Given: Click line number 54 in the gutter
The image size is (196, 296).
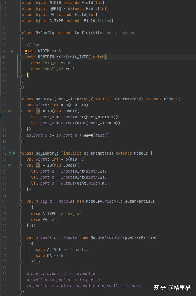Looking at the screenshot, I should 4,292.
